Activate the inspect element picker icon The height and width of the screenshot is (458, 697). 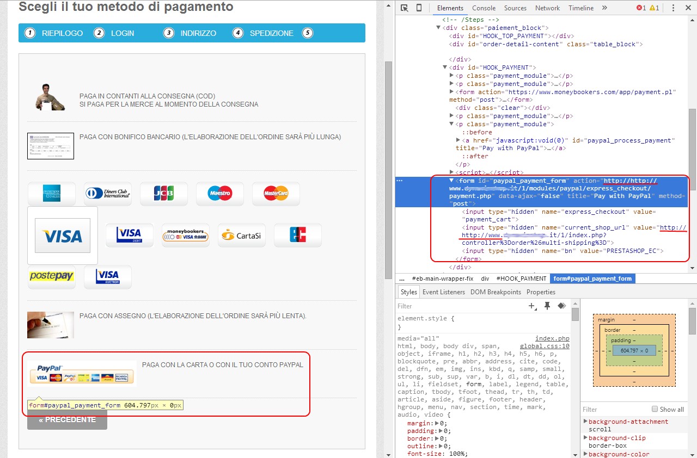coord(404,8)
